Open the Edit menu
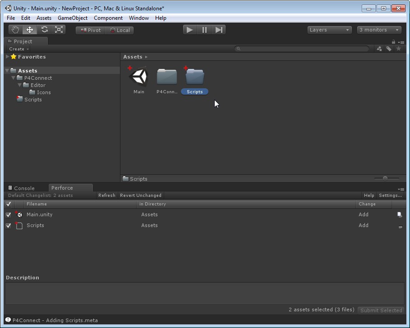This screenshot has width=410, height=328. coord(26,18)
